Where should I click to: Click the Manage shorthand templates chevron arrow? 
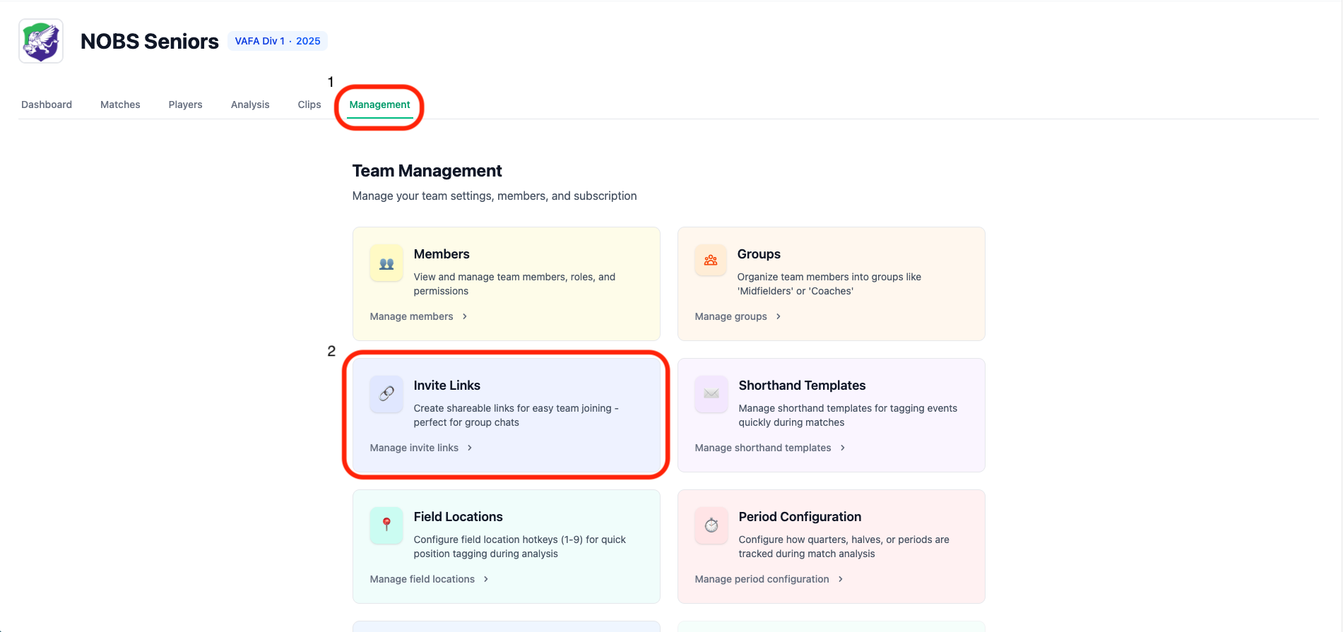point(843,448)
